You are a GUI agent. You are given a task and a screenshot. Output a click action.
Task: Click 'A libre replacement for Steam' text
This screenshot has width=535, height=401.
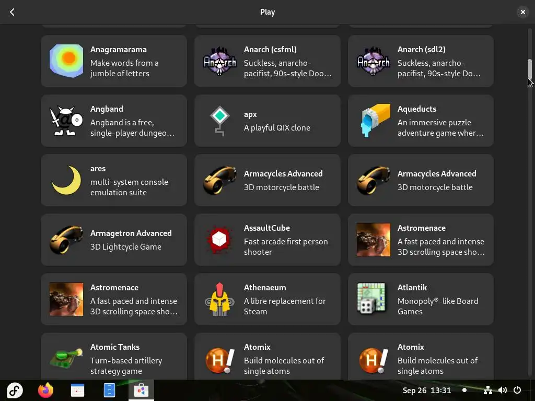click(x=285, y=306)
